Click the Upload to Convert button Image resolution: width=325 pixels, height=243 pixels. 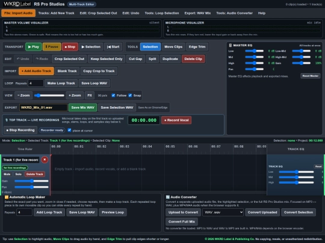pos(183,212)
